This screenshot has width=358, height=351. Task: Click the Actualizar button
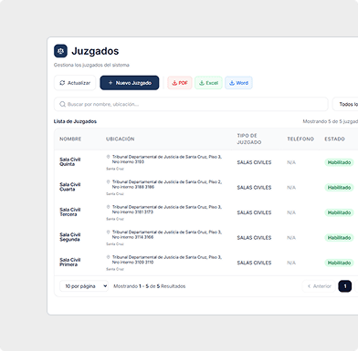click(75, 83)
